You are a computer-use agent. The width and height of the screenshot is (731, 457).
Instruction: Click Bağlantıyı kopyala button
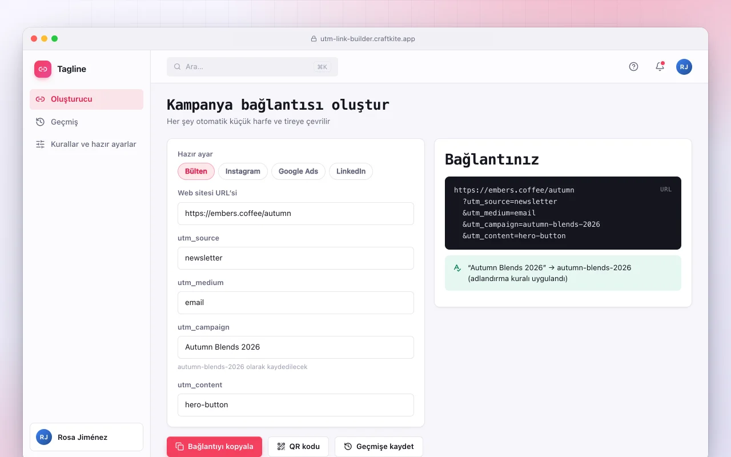click(x=214, y=447)
